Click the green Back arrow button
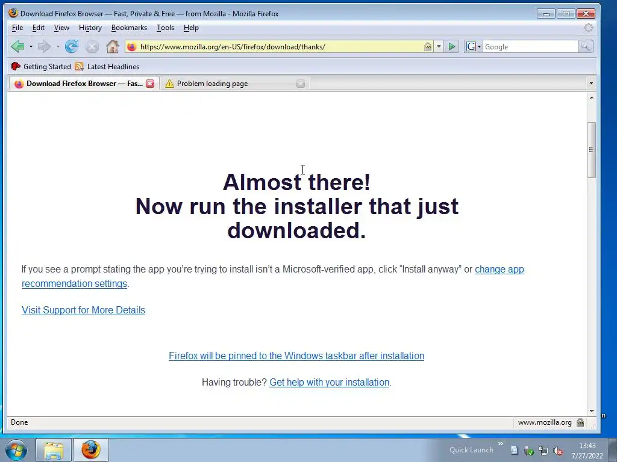 (17, 47)
